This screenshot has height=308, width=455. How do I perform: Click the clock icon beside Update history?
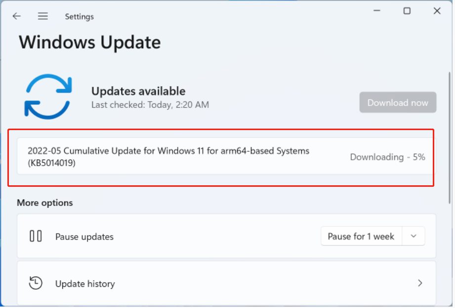(36, 283)
